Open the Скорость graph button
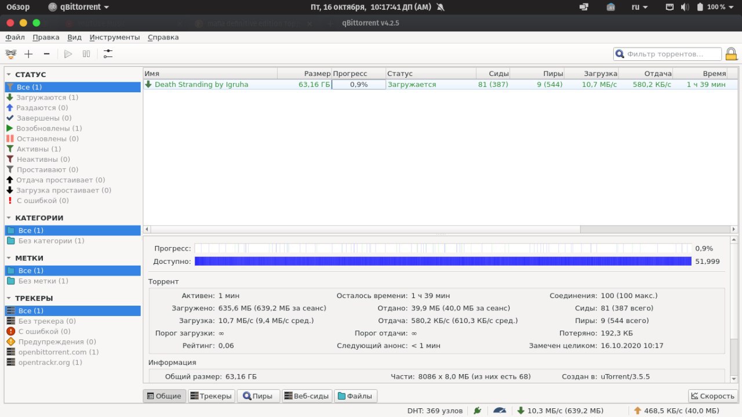 tap(712, 396)
